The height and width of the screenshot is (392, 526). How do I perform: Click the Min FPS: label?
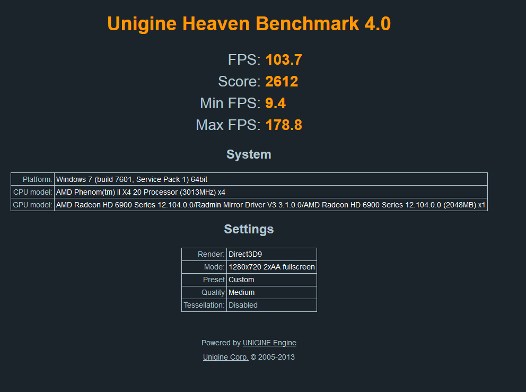230,103
